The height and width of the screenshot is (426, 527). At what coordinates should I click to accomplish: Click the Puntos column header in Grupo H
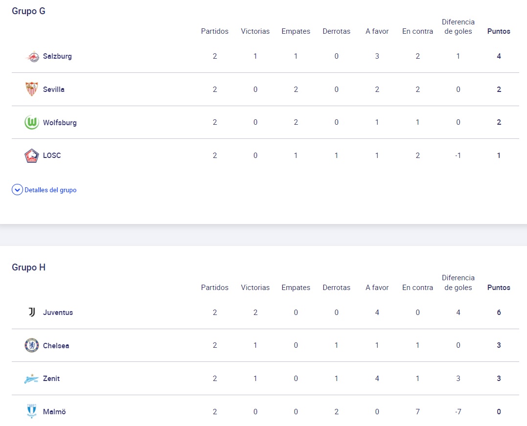499,288
